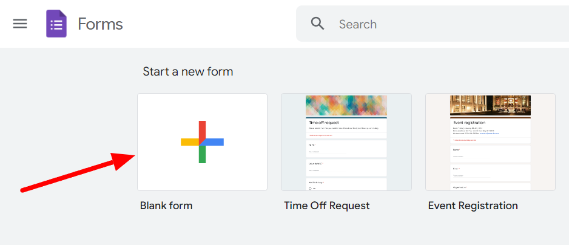Screen dimensions: 569x246
Task: Click the 'Start a new form' heading
Action: (187, 72)
